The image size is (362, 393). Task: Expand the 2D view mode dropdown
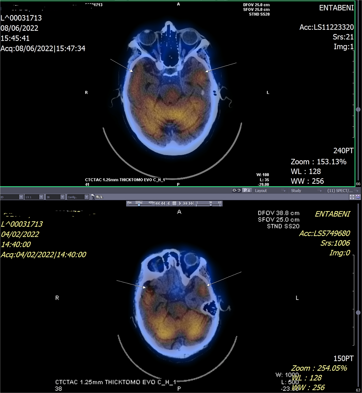point(12,197)
